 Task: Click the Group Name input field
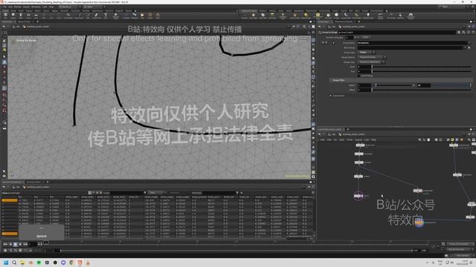413,43
